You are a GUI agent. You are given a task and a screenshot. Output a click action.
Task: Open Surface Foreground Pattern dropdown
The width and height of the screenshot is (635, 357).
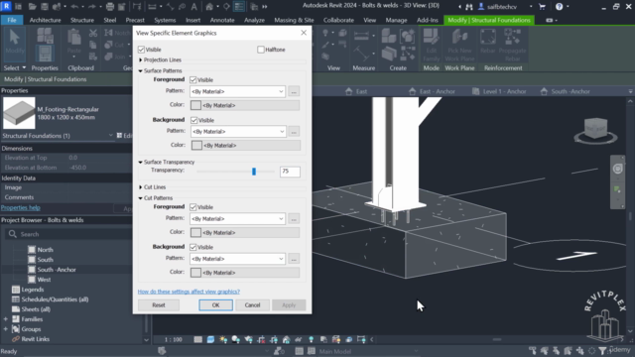point(237,91)
